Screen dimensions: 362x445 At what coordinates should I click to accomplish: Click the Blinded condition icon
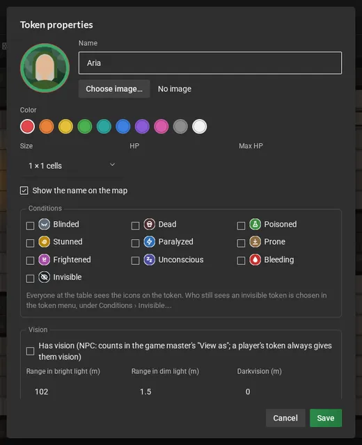(x=44, y=224)
